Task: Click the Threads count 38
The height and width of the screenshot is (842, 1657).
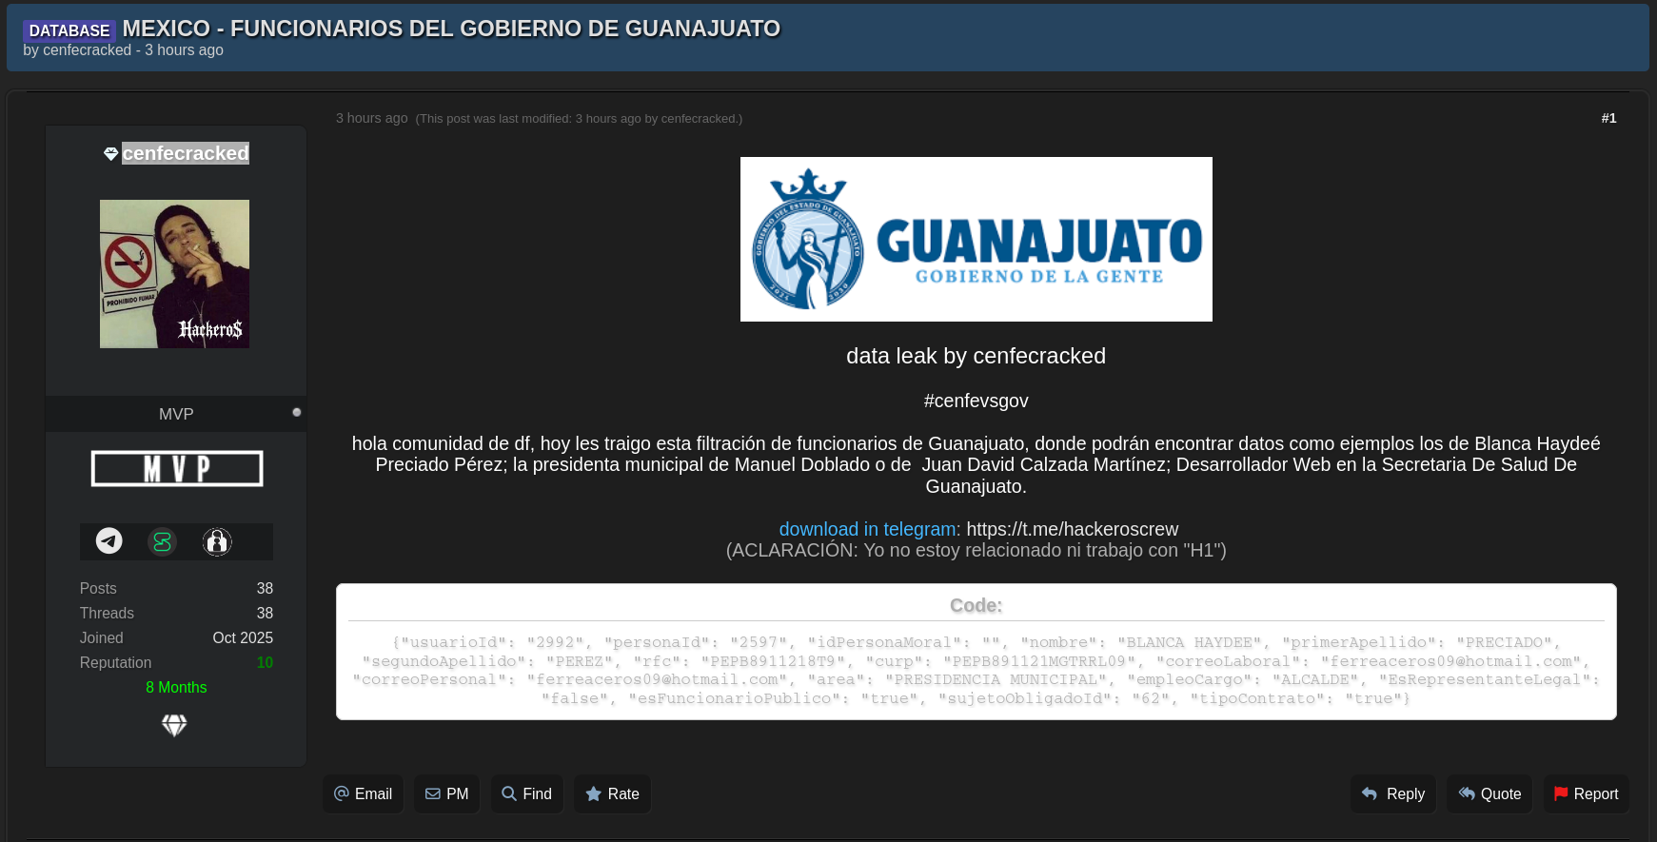Action: pyautogui.click(x=265, y=614)
